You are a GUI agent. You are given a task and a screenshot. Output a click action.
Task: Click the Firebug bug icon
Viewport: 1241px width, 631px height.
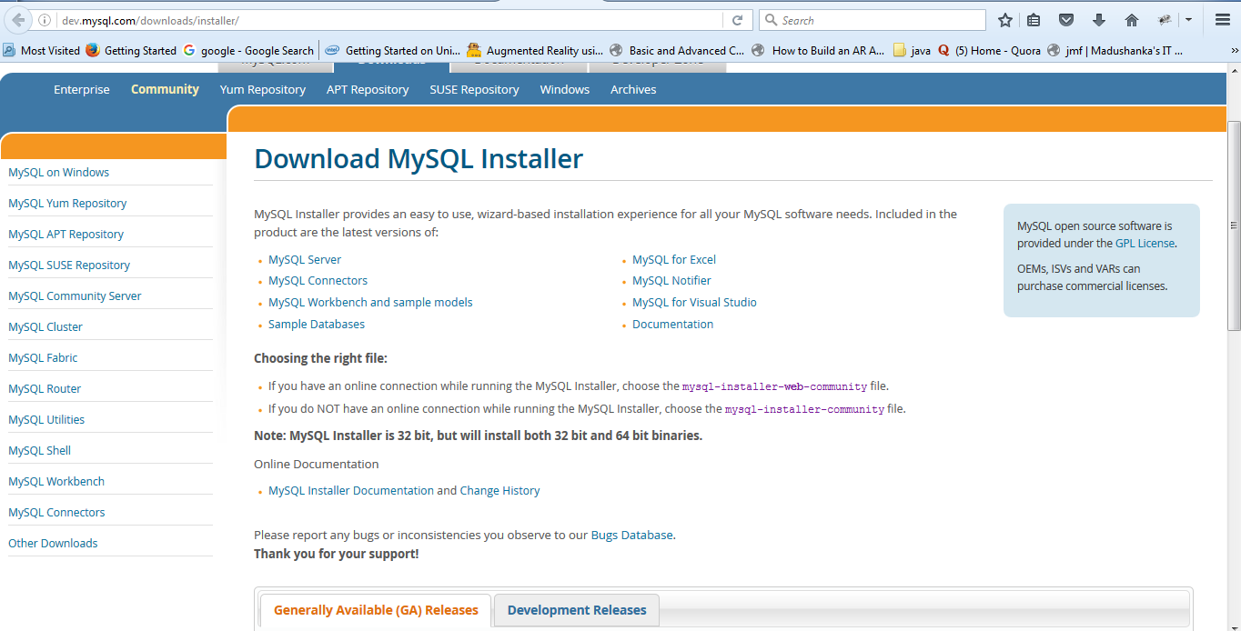1164,20
